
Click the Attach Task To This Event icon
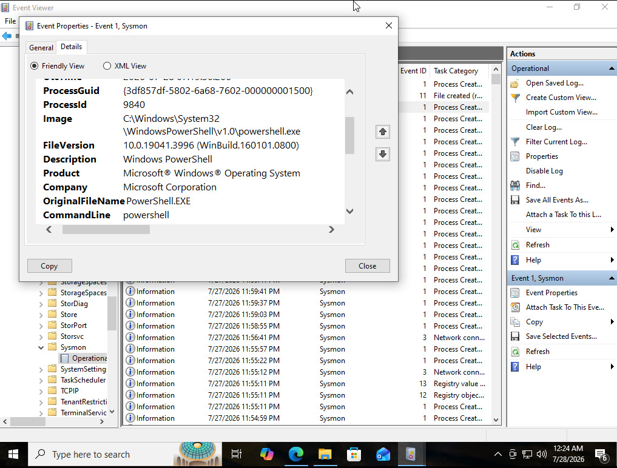(x=514, y=307)
